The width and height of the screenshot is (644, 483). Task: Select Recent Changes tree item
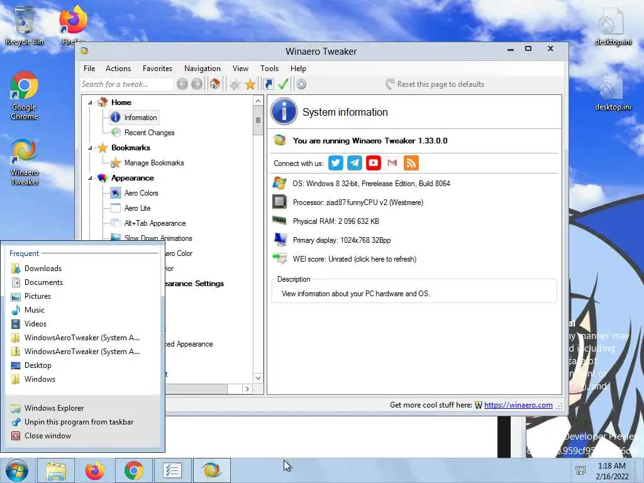[x=149, y=133]
